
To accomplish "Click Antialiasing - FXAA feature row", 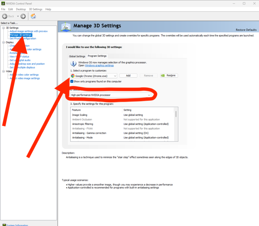I will (x=122, y=128).
